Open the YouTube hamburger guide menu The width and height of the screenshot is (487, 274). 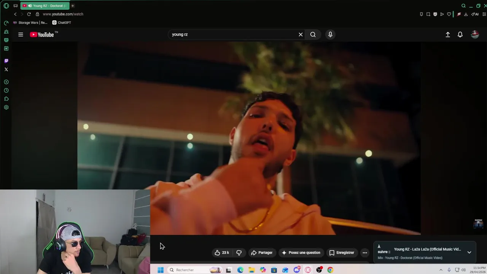[x=21, y=34]
